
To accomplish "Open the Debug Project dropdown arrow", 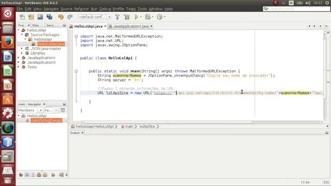I will pos(153,17).
